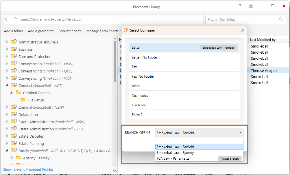This screenshot has height=175, width=290.
Task: Click Add a folder
Action: click(14, 31)
